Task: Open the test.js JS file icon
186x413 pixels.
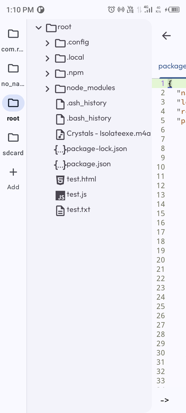Action: (60, 195)
